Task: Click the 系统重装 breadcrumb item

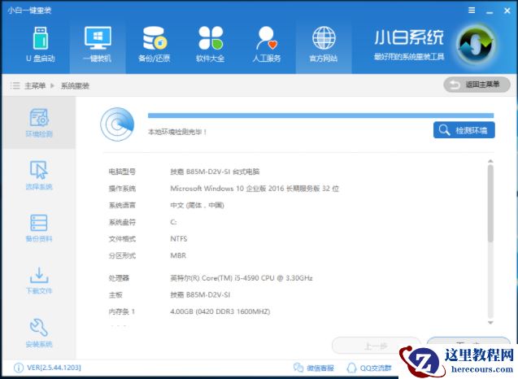Action: tap(75, 86)
